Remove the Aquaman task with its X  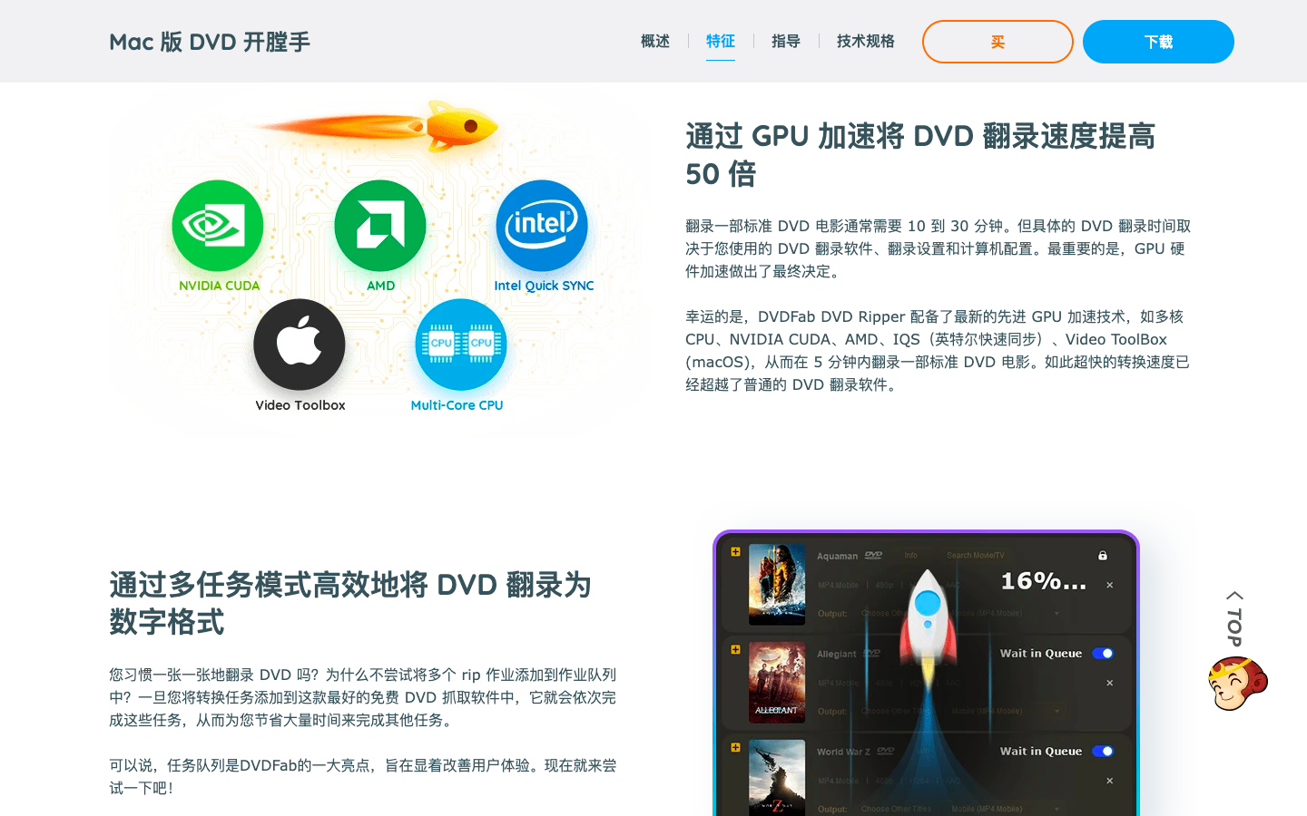1109,586
